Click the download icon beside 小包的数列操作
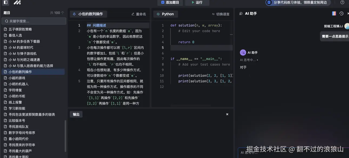The image size is (349, 158). (x=74, y=13)
